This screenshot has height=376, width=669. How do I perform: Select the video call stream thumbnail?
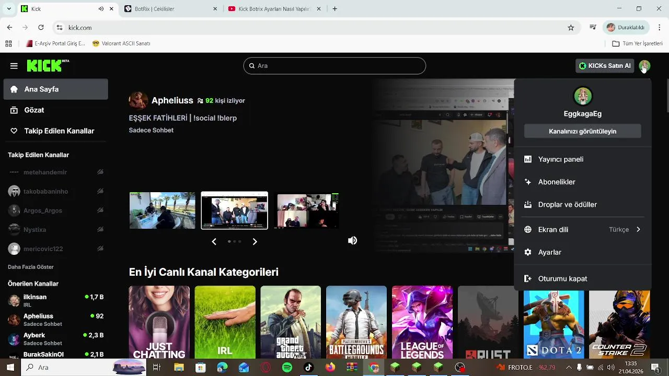(x=306, y=210)
